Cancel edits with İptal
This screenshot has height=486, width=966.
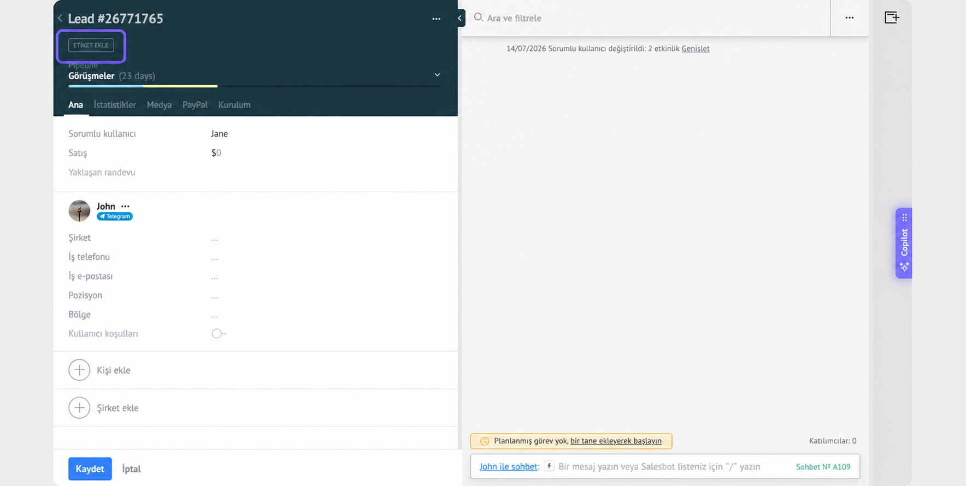[x=131, y=469]
